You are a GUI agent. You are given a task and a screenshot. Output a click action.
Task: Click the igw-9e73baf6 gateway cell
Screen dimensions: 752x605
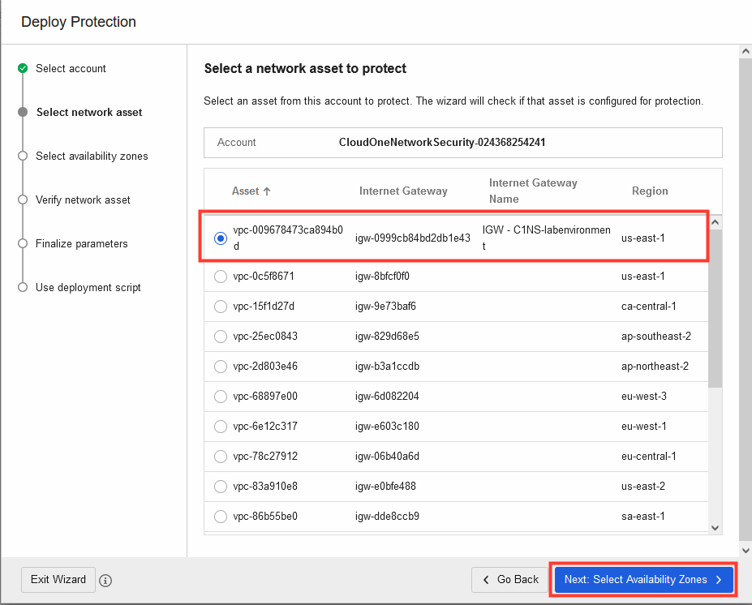[385, 307]
